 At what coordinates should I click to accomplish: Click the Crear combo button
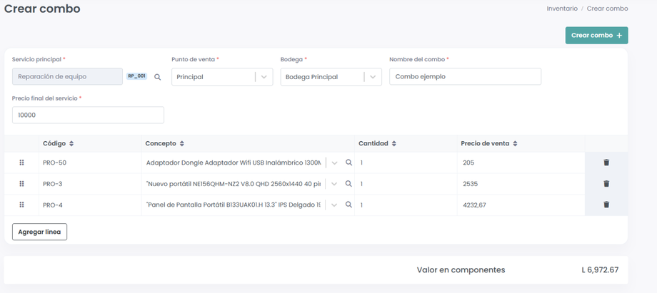596,36
